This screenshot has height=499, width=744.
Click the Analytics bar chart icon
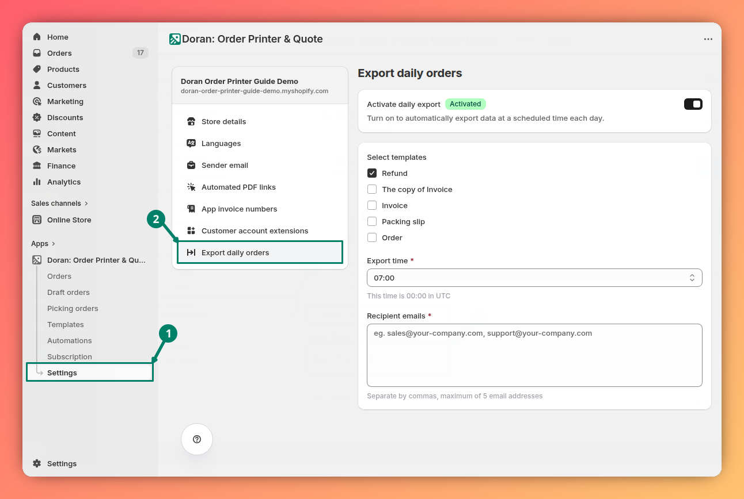37,182
